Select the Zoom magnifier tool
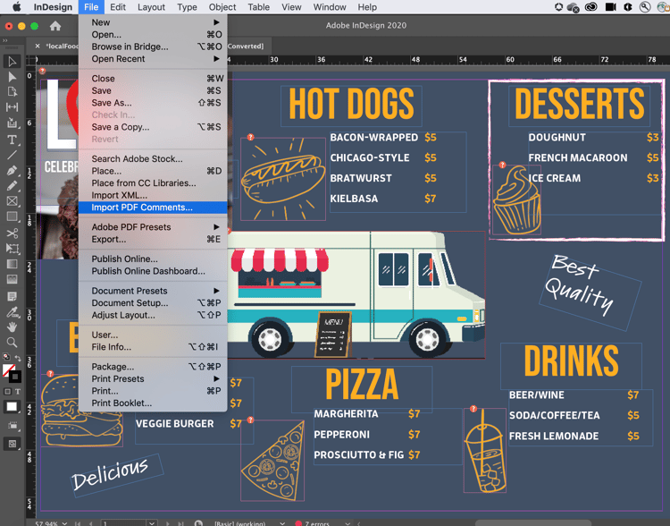The height and width of the screenshot is (526, 670). pyautogui.click(x=12, y=343)
